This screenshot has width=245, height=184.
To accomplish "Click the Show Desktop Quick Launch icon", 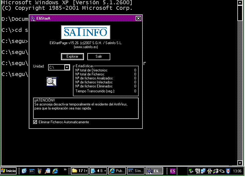I will (x=40, y=171).
